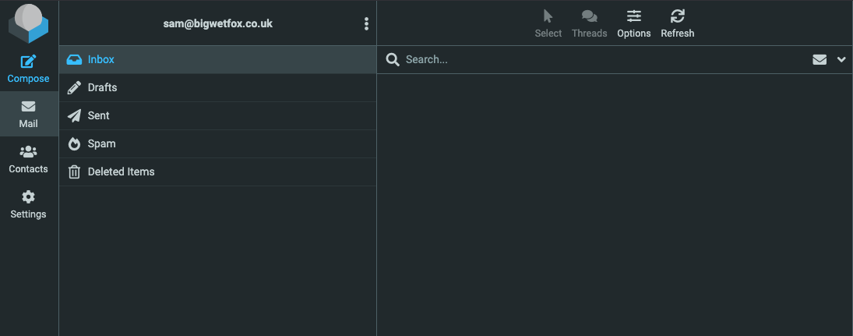Viewport: 853px width, 336px height.
Task: Open the Drafts folder
Action: [102, 87]
